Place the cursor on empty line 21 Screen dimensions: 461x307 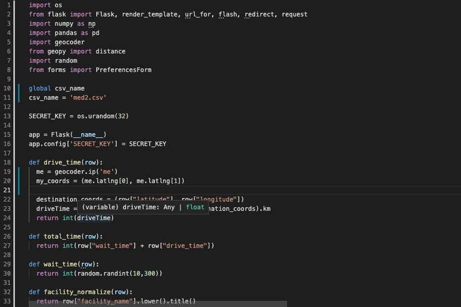pos(235,190)
